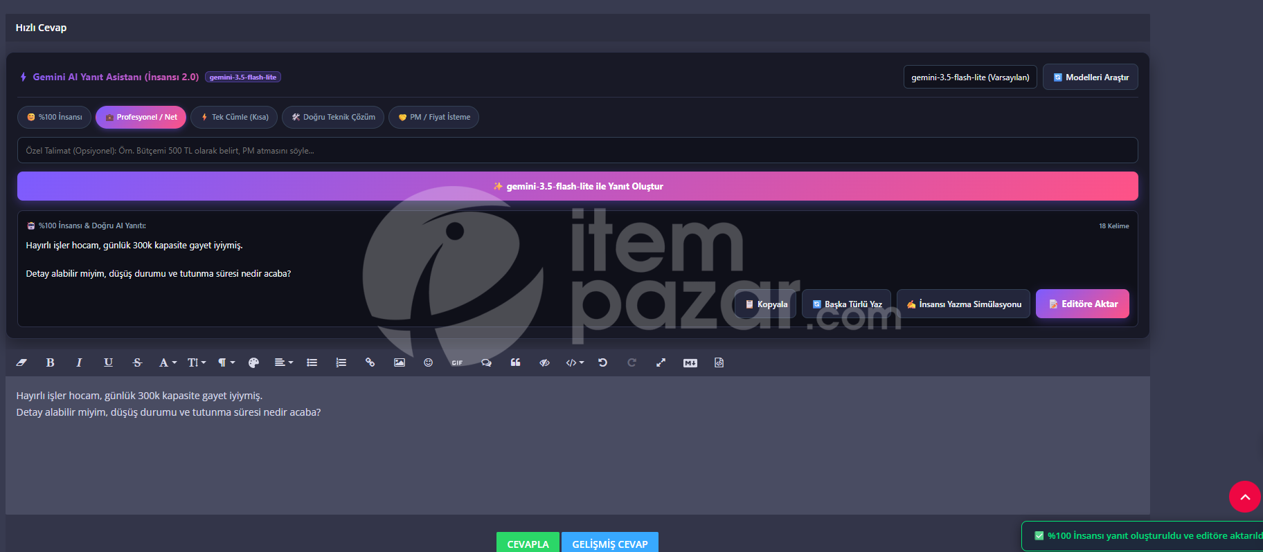Toggle strikethrough formatting in editor toolbar
The height and width of the screenshot is (552, 1263).
click(x=137, y=362)
